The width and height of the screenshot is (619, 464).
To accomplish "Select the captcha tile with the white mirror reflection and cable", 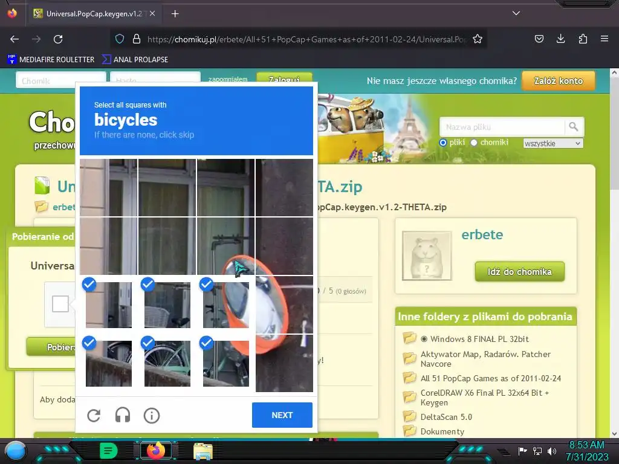I will tap(284, 304).
